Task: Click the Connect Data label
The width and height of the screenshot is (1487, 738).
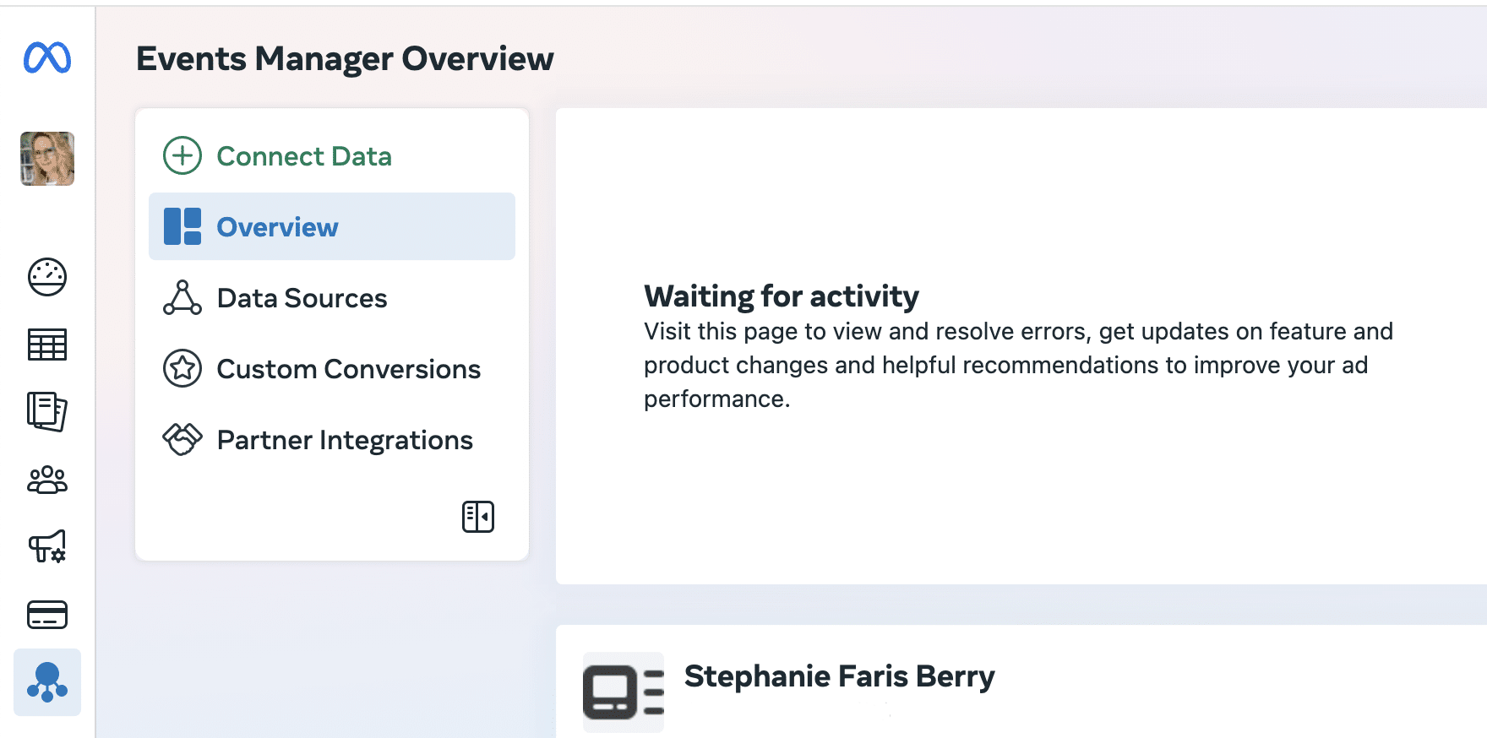Action: [x=304, y=155]
